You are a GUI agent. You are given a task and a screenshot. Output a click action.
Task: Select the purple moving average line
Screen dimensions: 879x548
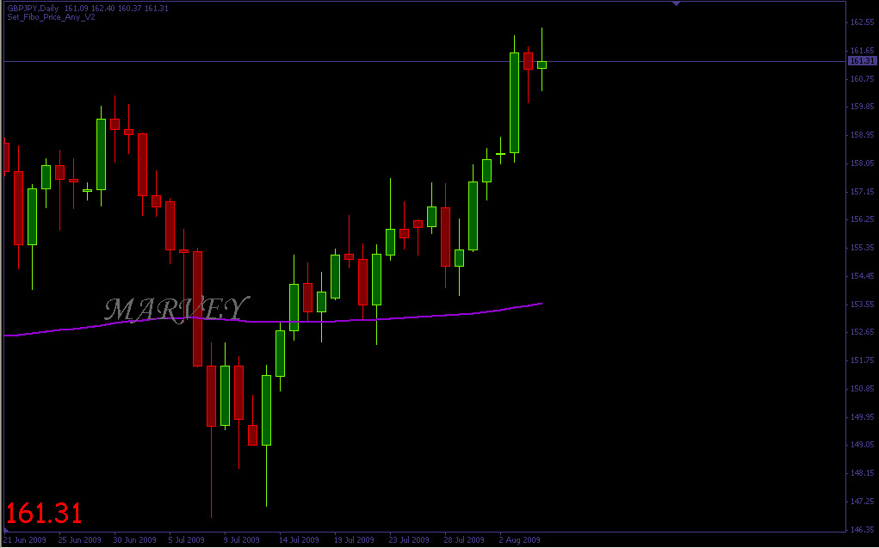click(273, 321)
